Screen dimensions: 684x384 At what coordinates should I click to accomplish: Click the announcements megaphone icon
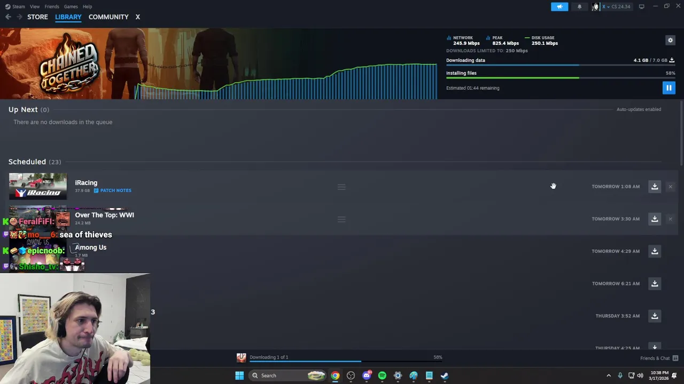559,7
